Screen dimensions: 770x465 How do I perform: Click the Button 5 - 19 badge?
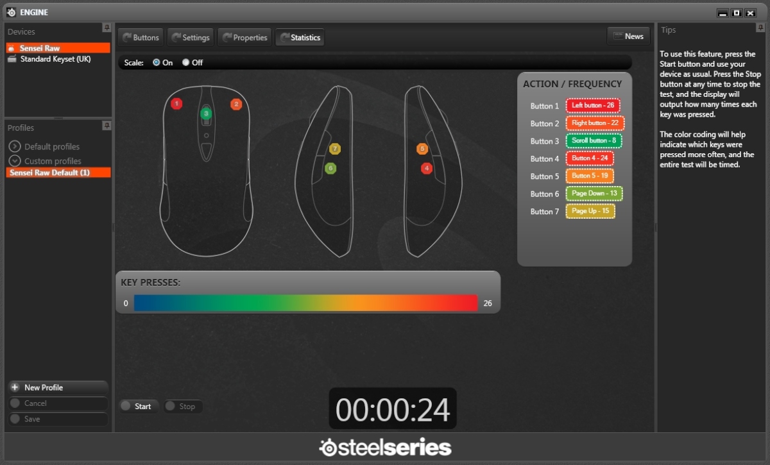click(x=590, y=176)
